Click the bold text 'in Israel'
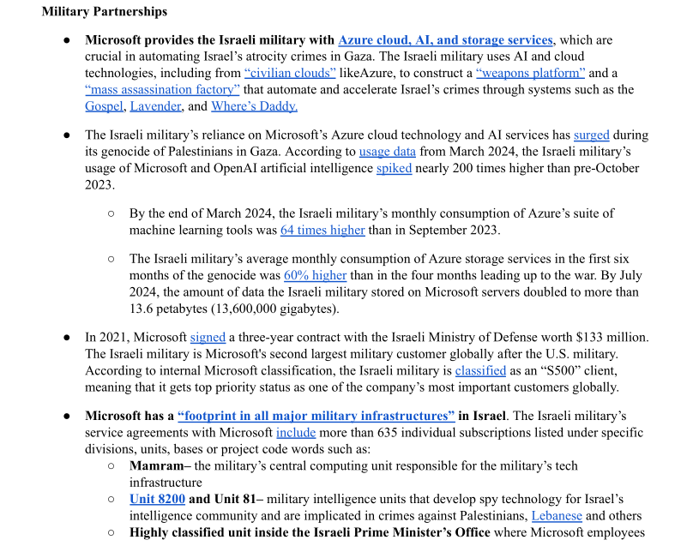The height and width of the screenshot is (558, 699). 482,416
